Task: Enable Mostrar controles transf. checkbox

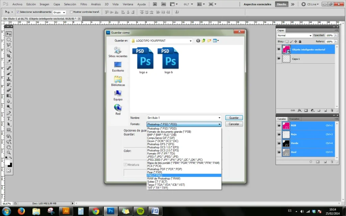Action: [71, 12]
